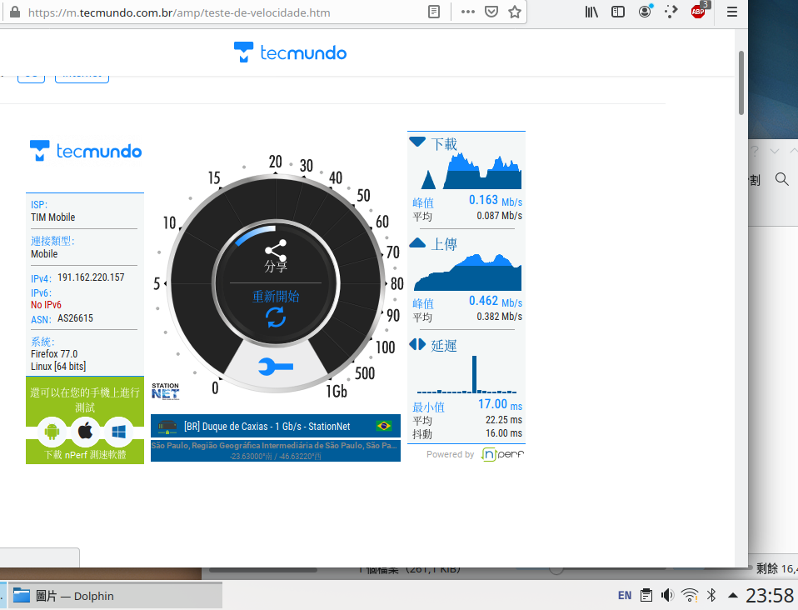Open the Bluetooth tray icon
The width and height of the screenshot is (798, 610).
[x=711, y=595]
